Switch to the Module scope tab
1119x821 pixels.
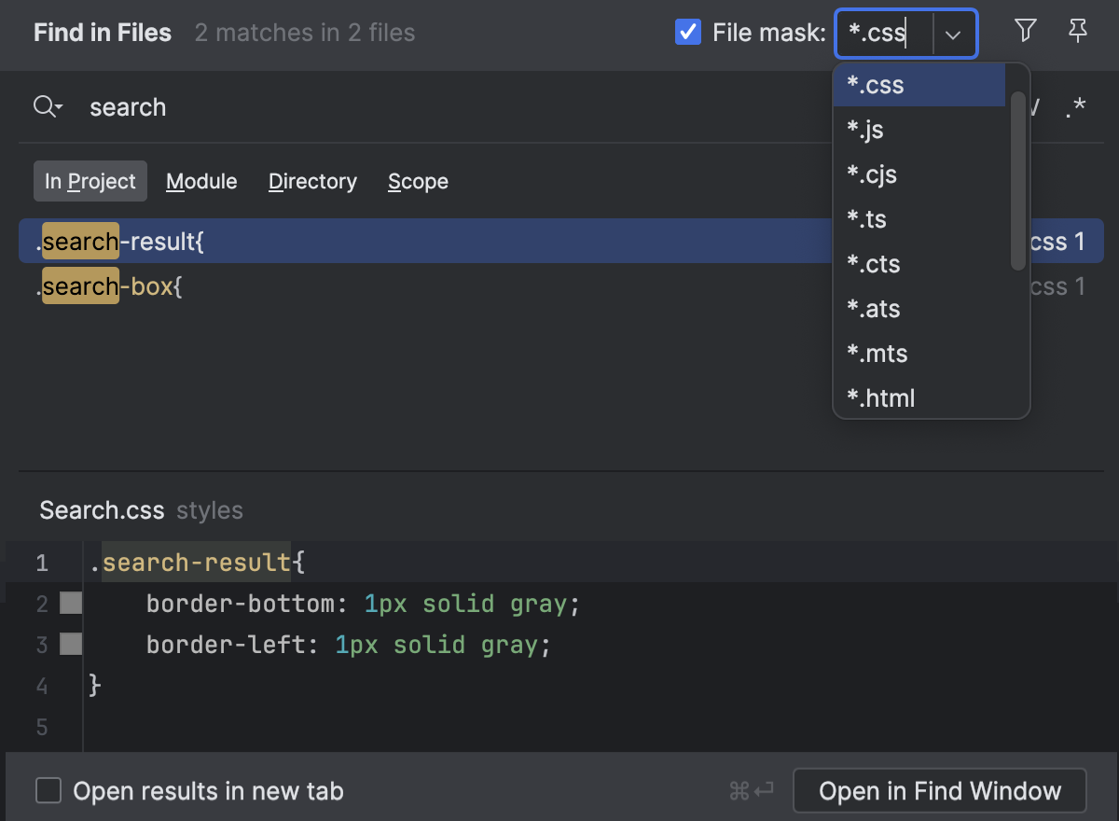[201, 181]
